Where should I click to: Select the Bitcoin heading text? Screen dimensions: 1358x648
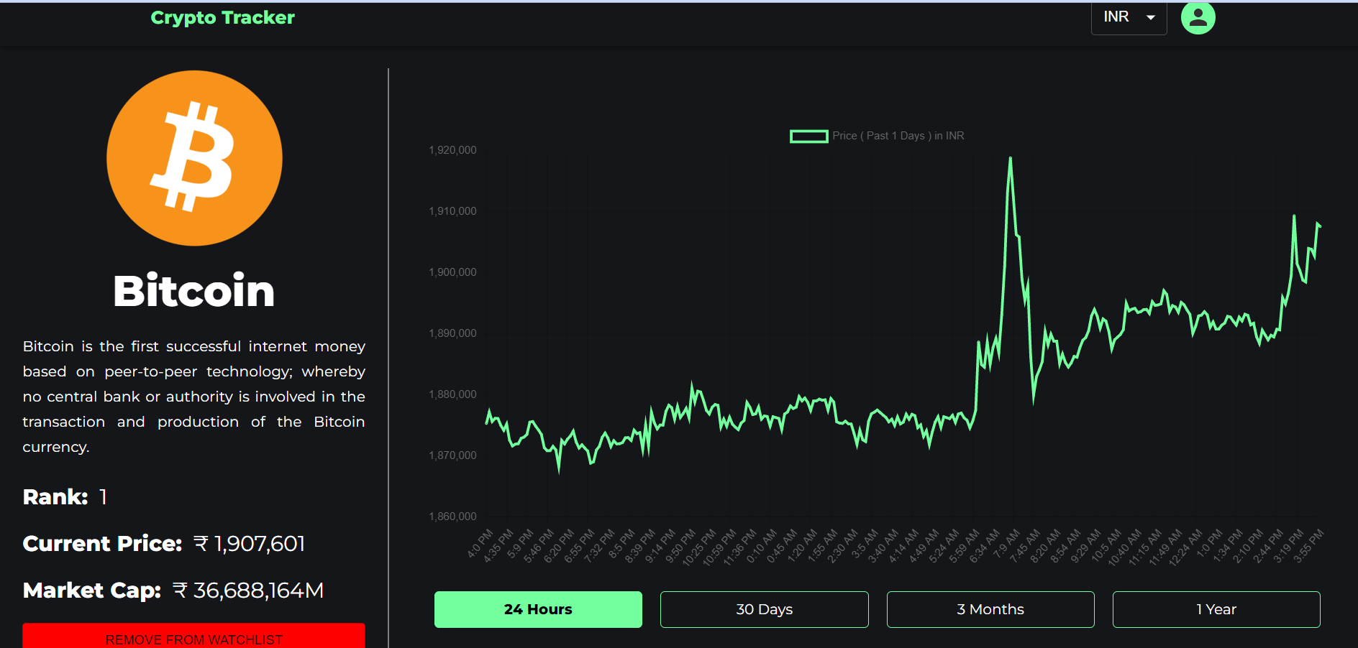[193, 290]
